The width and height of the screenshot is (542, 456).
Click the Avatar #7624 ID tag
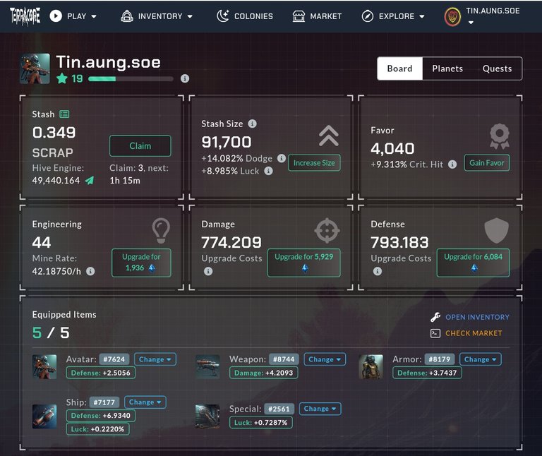tap(114, 359)
